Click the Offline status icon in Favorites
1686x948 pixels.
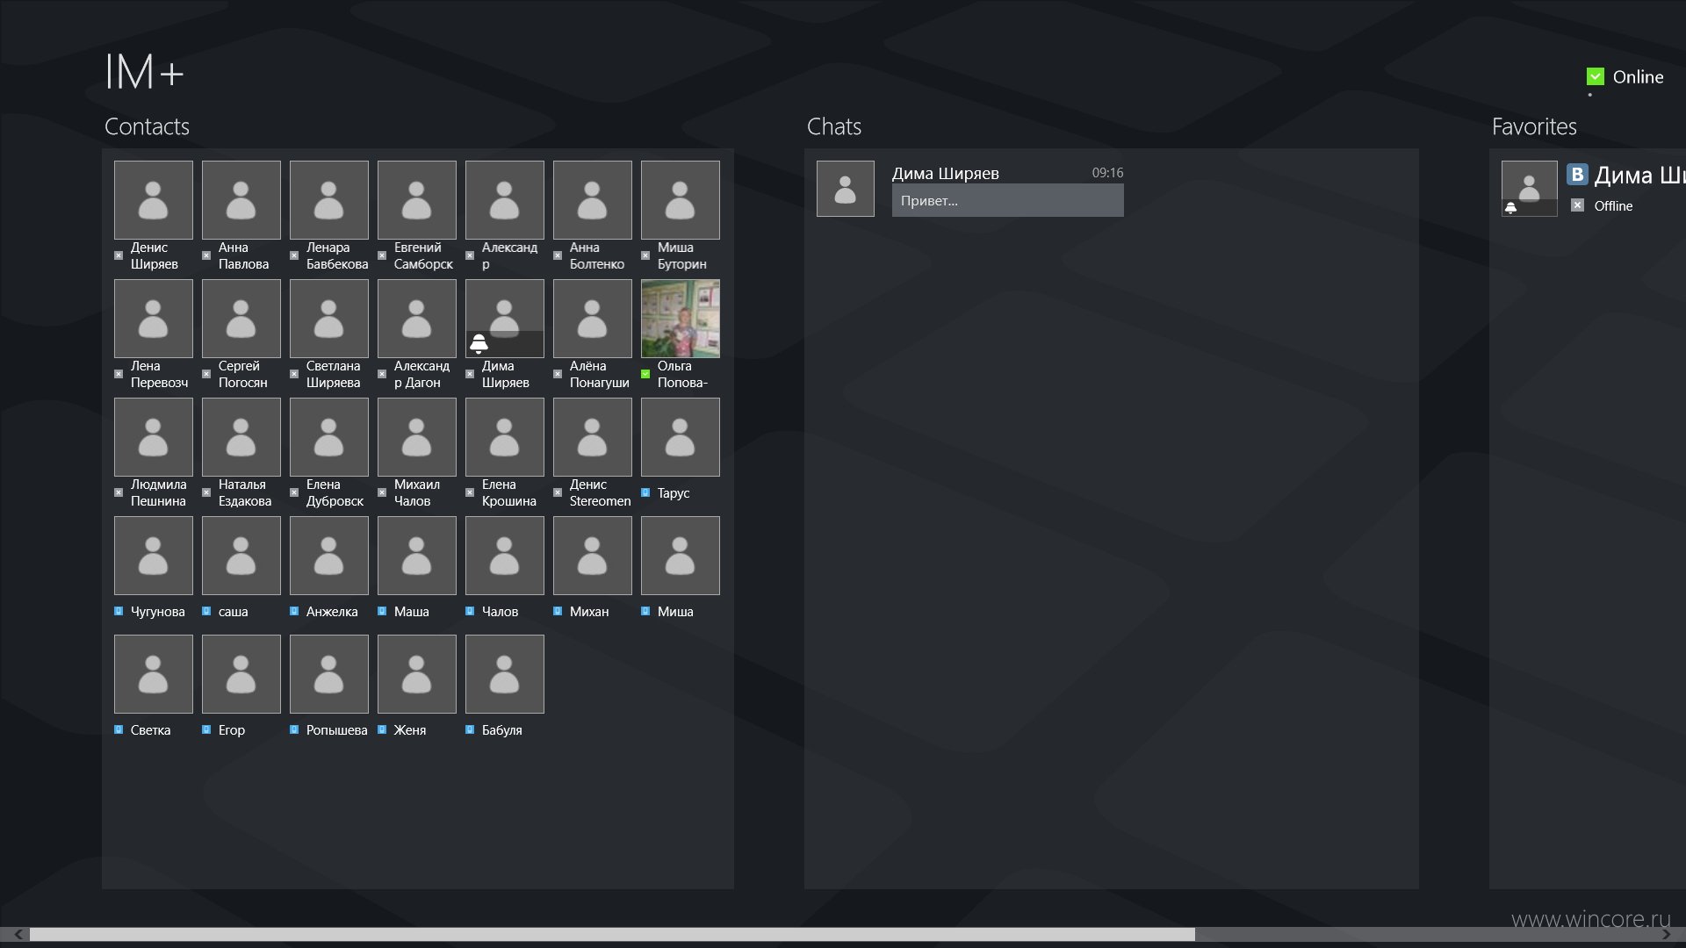[x=1577, y=205]
